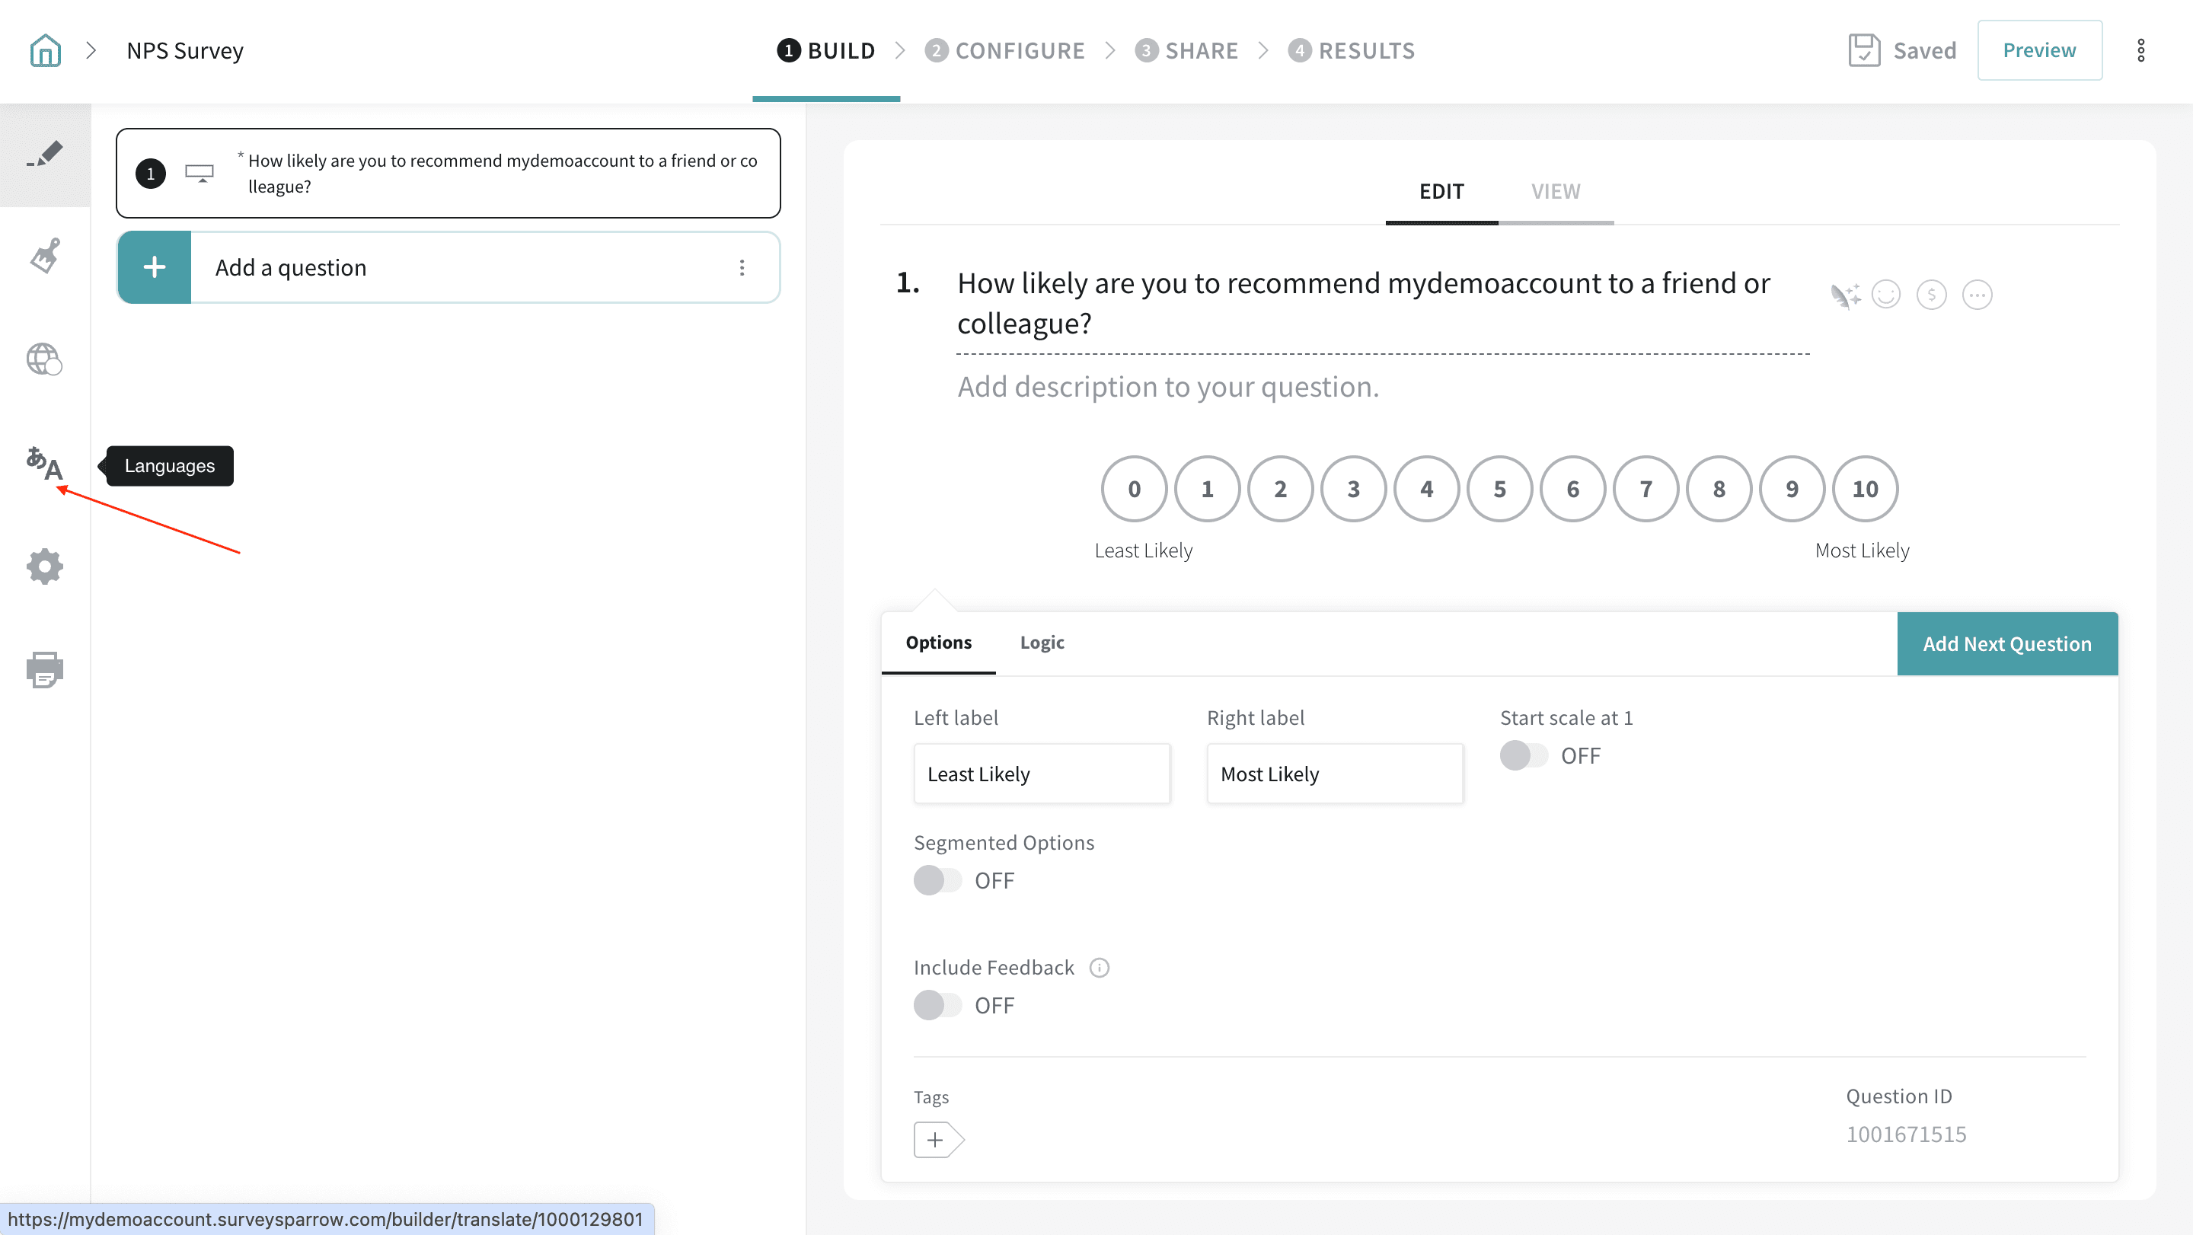Image resolution: width=2193 pixels, height=1235 pixels.
Task: Switch to the VIEW tab
Action: pyautogui.click(x=1556, y=192)
